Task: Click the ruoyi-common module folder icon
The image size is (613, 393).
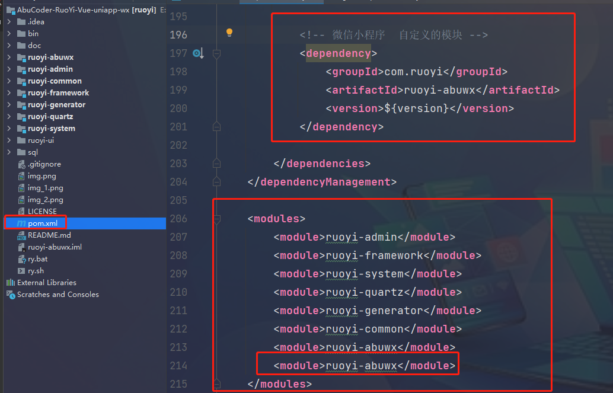Action: (x=21, y=81)
